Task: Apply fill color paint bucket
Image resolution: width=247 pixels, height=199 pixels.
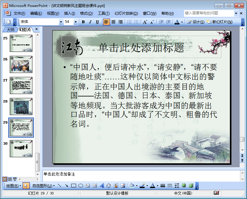Action: [132, 186]
